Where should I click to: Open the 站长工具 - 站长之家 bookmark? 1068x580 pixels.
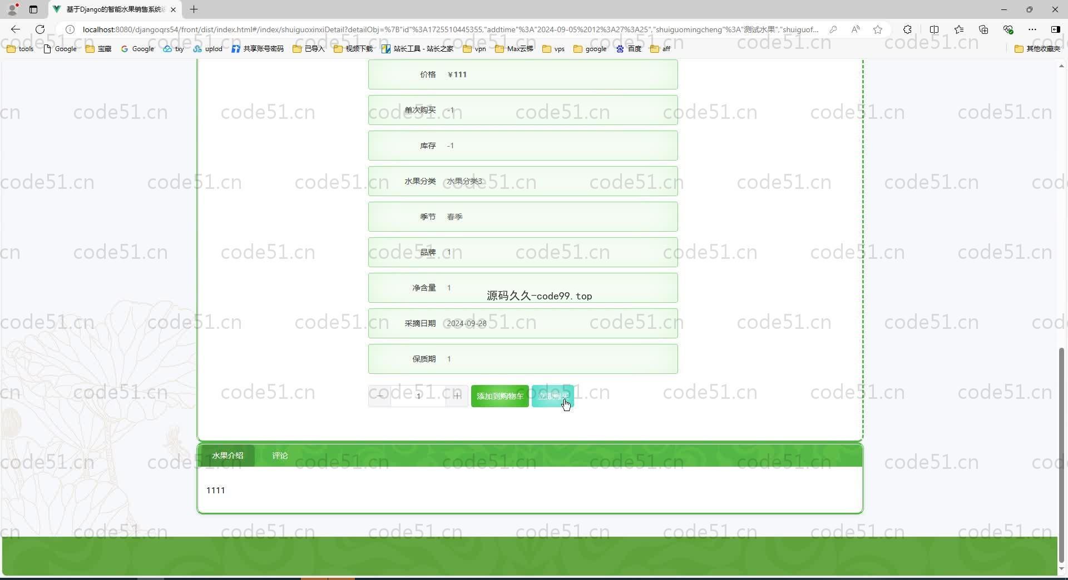pos(418,49)
